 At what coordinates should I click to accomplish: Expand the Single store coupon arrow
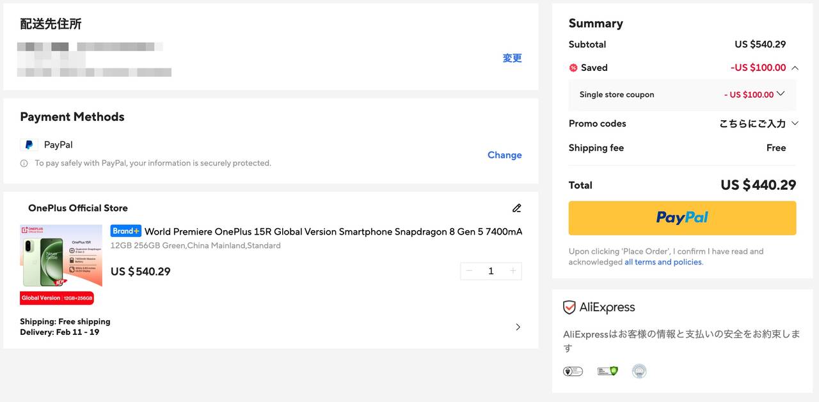point(781,94)
